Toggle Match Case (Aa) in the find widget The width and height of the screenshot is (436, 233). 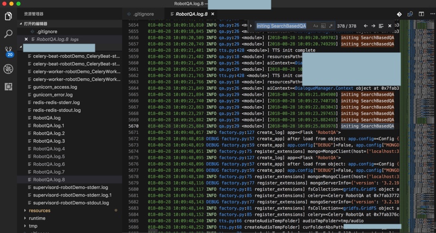click(x=316, y=26)
